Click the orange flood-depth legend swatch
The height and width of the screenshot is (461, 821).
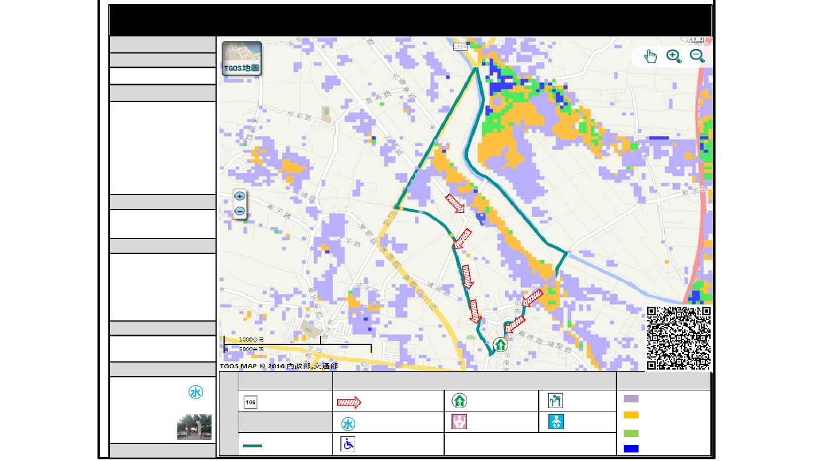(631, 415)
